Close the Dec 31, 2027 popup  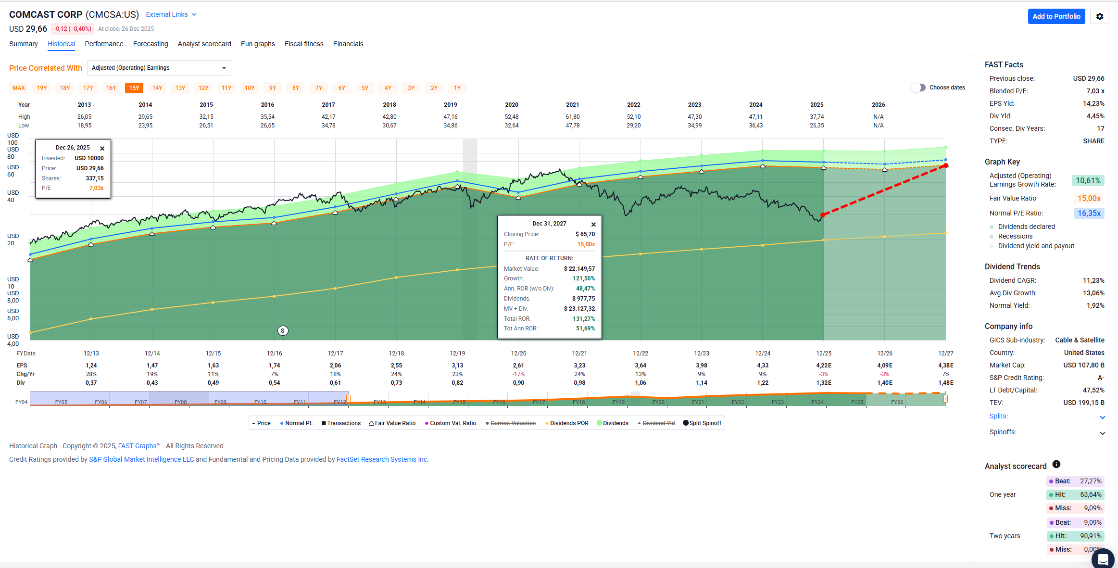pyautogui.click(x=593, y=225)
